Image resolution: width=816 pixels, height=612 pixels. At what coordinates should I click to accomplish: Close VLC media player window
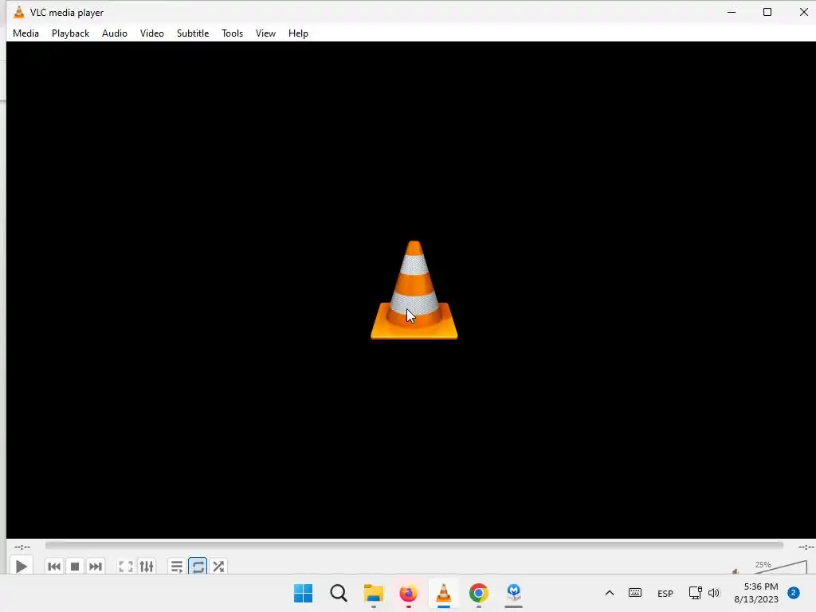coord(803,12)
